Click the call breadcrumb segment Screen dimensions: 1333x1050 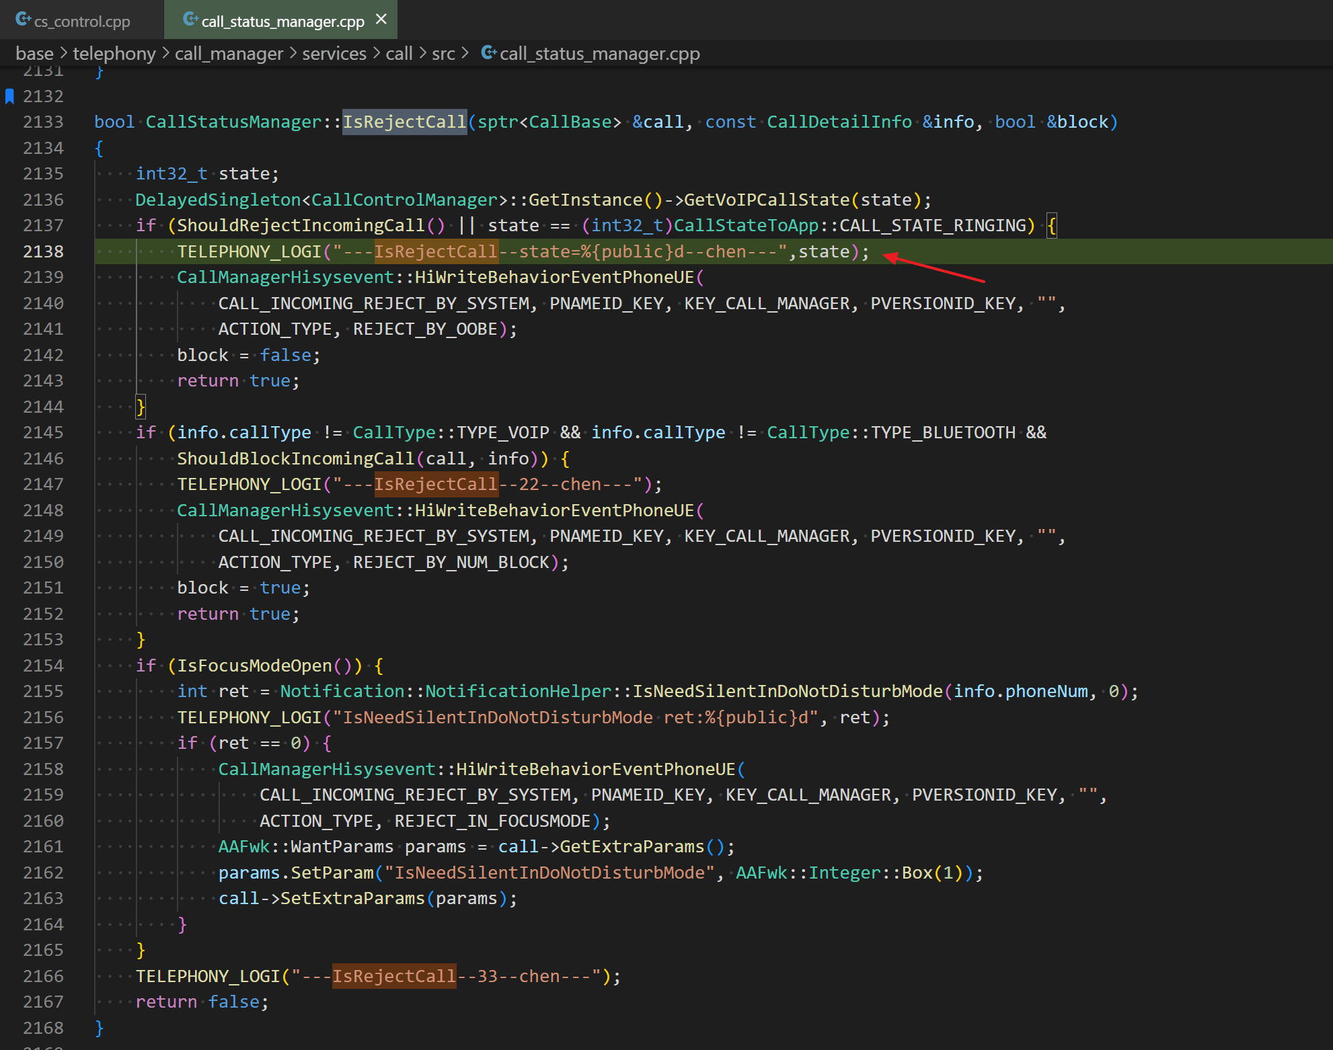pyautogui.click(x=399, y=53)
